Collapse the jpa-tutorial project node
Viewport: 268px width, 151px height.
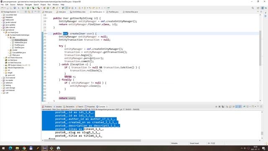pos(2,30)
